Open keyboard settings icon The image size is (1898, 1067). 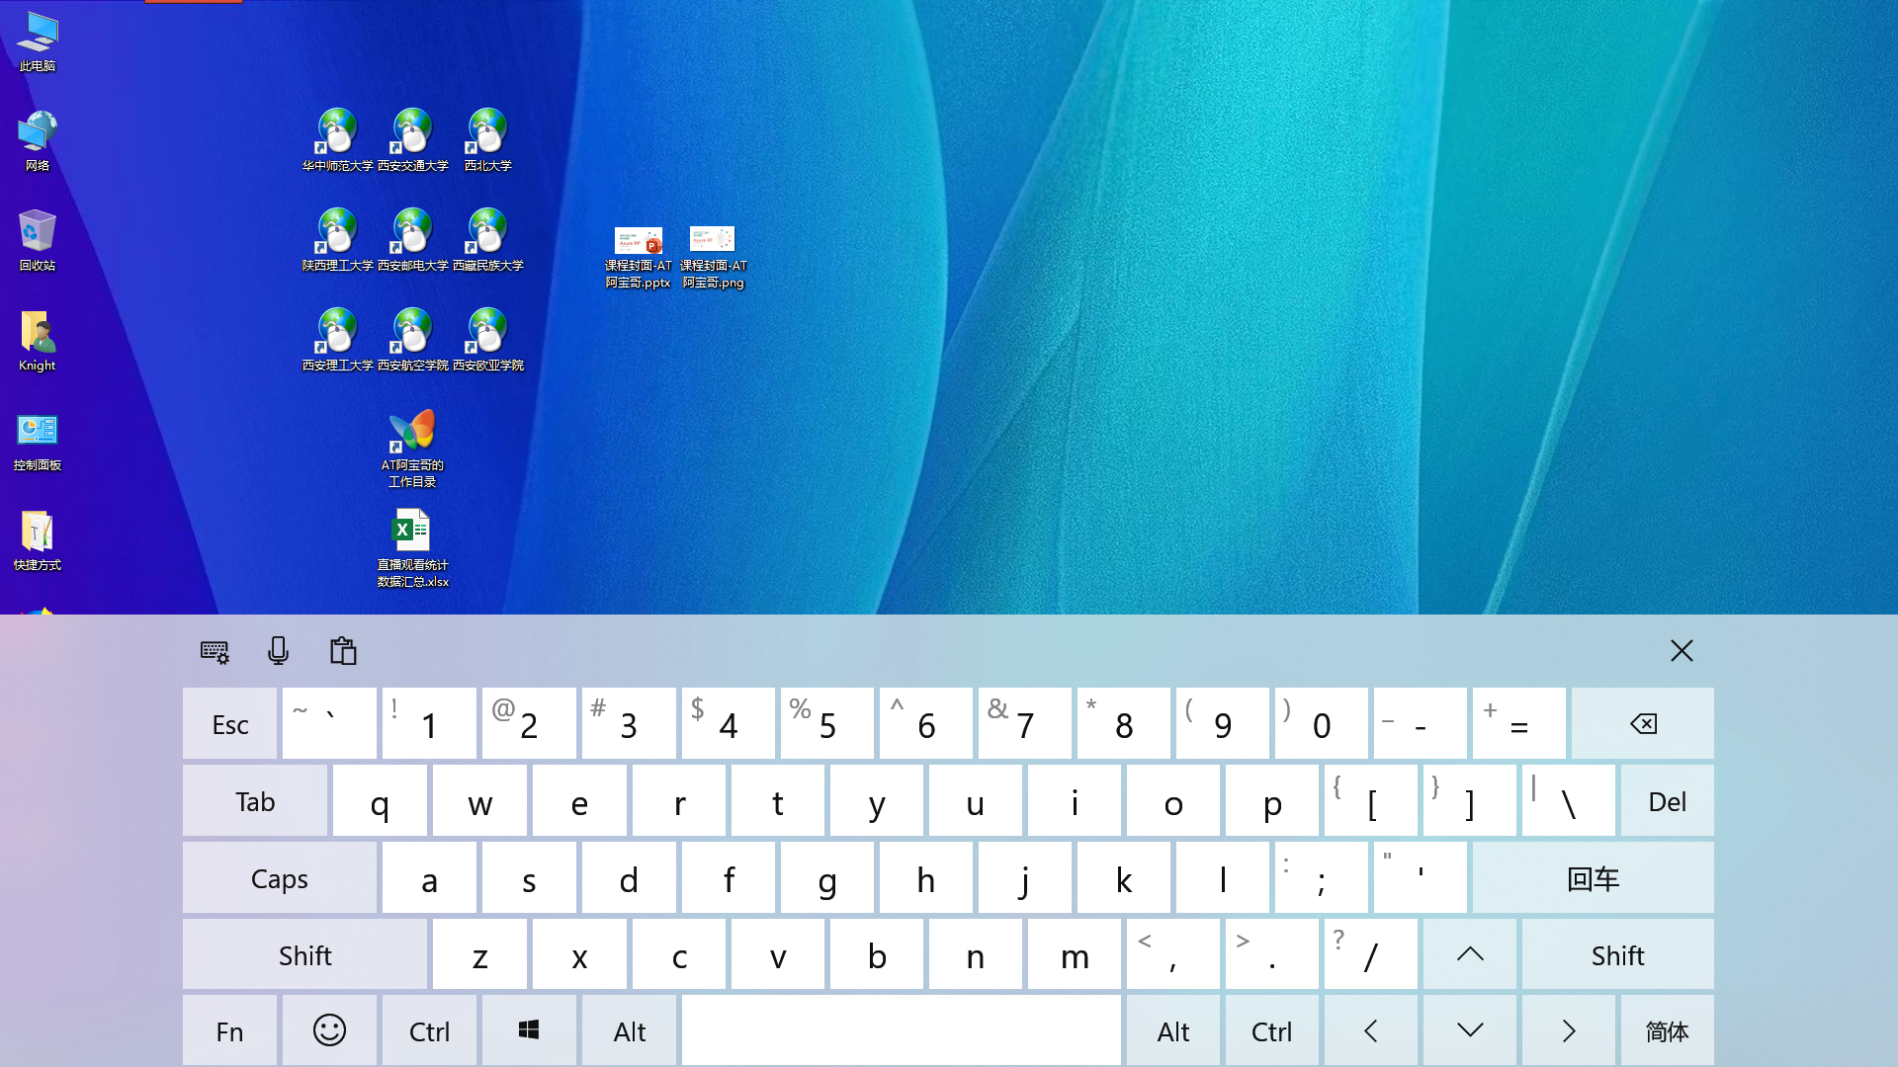[215, 651]
